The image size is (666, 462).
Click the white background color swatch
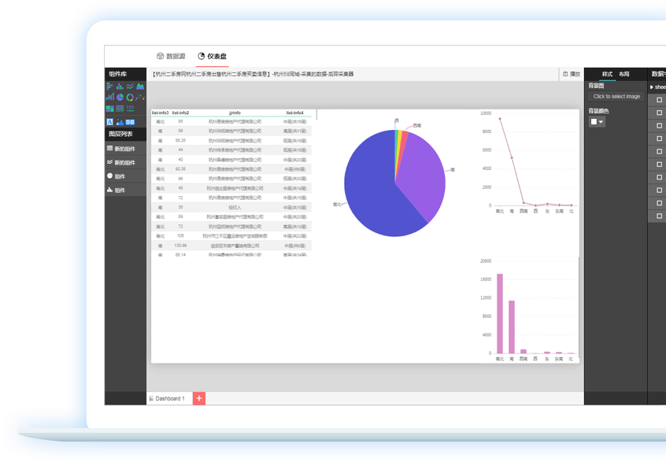(x=594, y=122)
